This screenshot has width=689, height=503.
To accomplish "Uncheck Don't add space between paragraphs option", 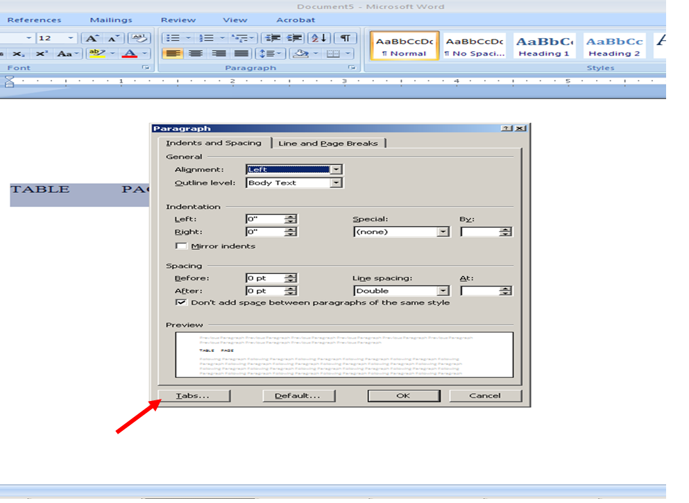I will click(x=182, y=302).
